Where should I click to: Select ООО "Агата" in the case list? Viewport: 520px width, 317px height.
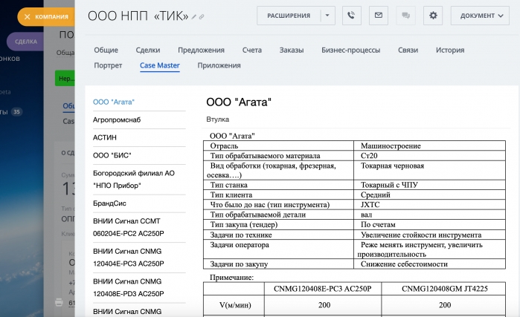click(114, 102)
